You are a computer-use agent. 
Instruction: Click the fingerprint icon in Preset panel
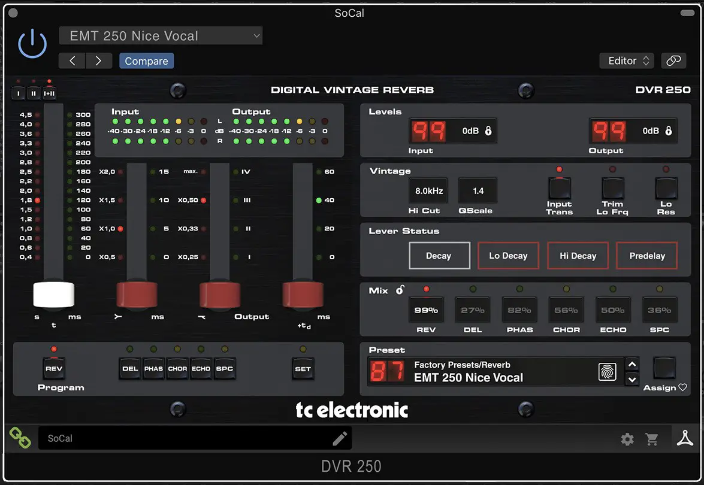click(607, 372)
